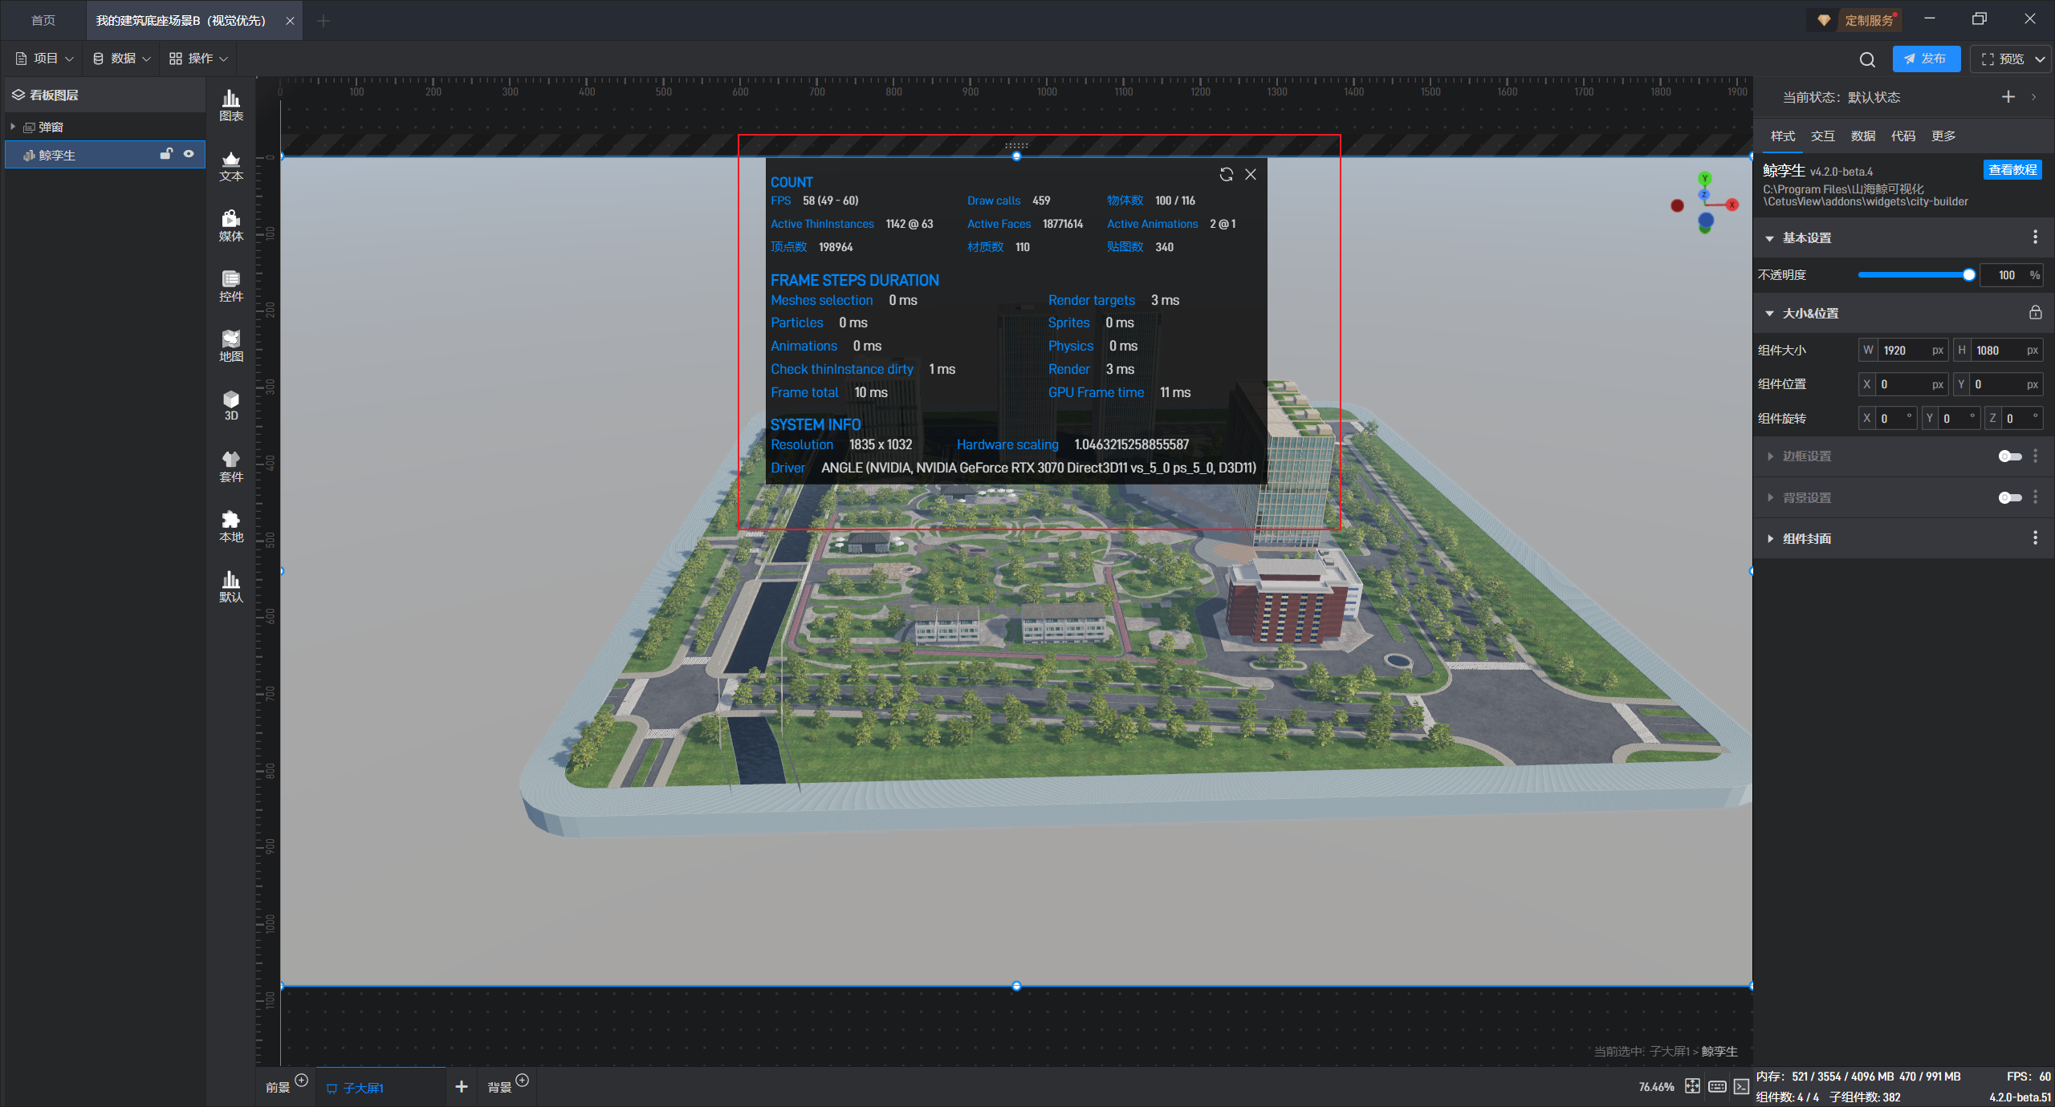The height and width of the screenshot is (1107, 2055).
Task: Open the 媒体 media component panel
Action: pos(231,225)
